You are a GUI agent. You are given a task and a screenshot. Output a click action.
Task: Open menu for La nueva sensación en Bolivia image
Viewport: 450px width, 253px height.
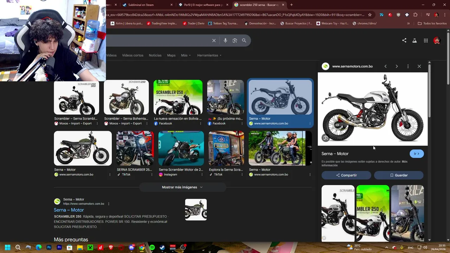[201, 123]
